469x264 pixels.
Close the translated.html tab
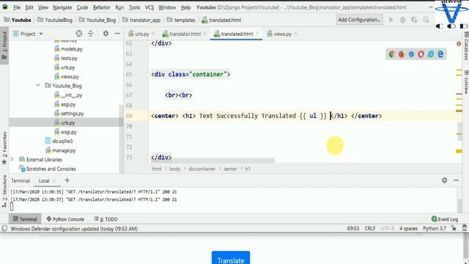257,34
